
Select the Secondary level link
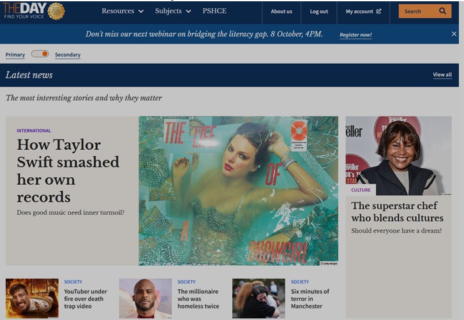[68, 55]
